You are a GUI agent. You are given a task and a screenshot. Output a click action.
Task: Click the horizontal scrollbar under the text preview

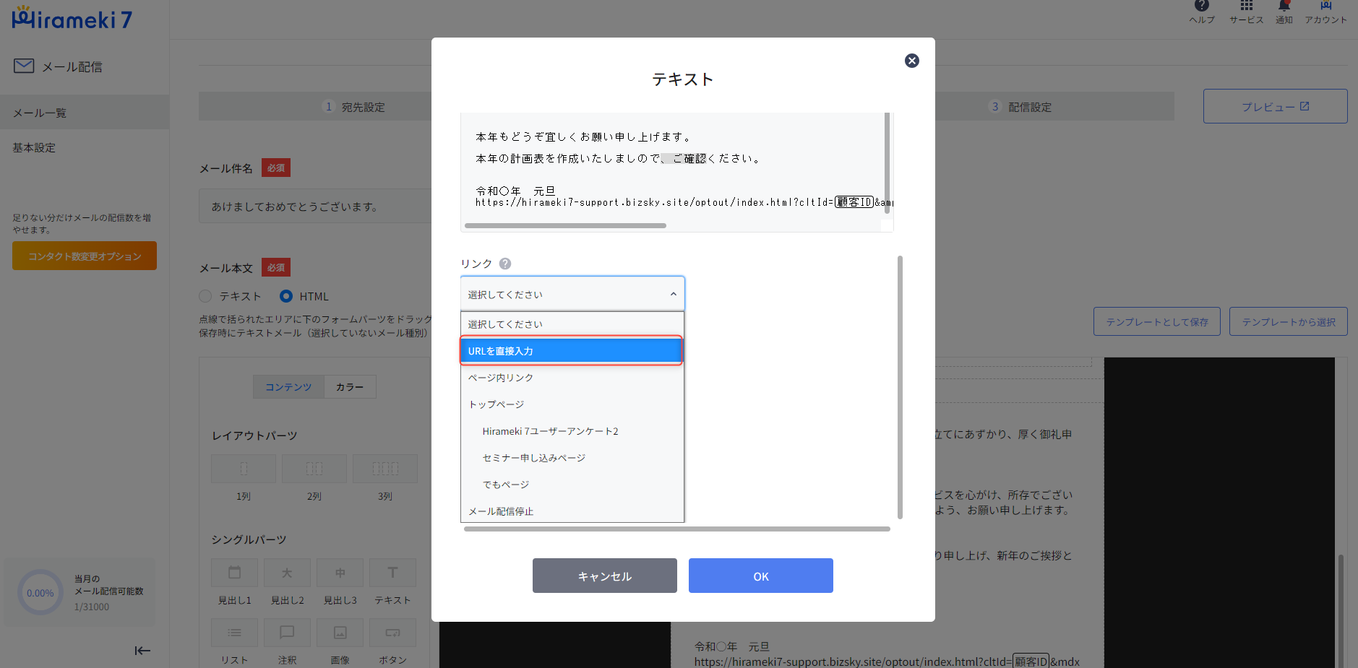pos(565,226)
